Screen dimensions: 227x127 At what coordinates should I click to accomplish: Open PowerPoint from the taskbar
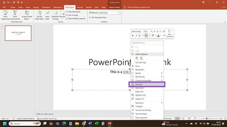click(x=110, y=124)
